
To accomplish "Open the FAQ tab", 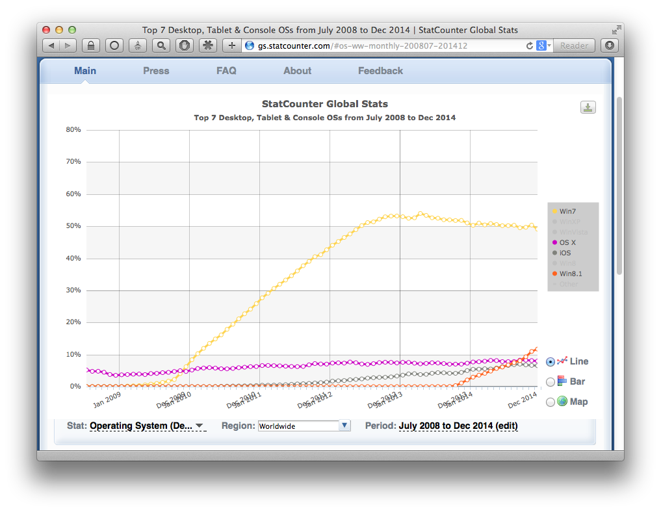I will 226,71.
